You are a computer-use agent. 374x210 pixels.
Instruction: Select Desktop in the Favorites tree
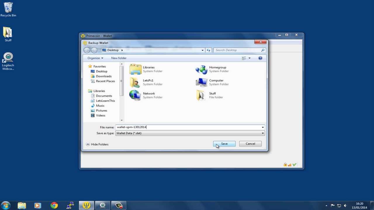[99, 71]
